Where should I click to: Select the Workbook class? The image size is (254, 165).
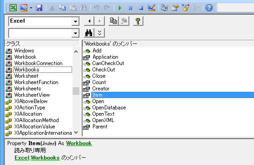tap(25, 57)
